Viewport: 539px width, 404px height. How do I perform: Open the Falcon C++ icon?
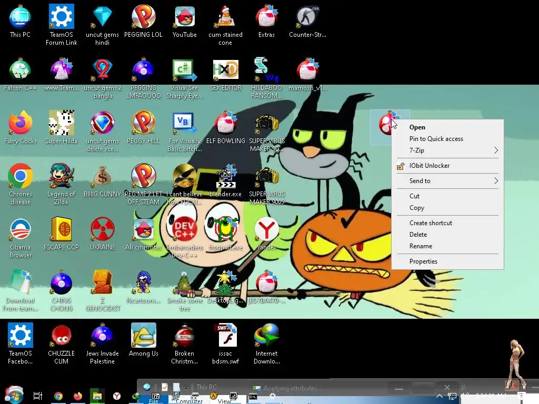pyautogui.click(x=21, y=74)
